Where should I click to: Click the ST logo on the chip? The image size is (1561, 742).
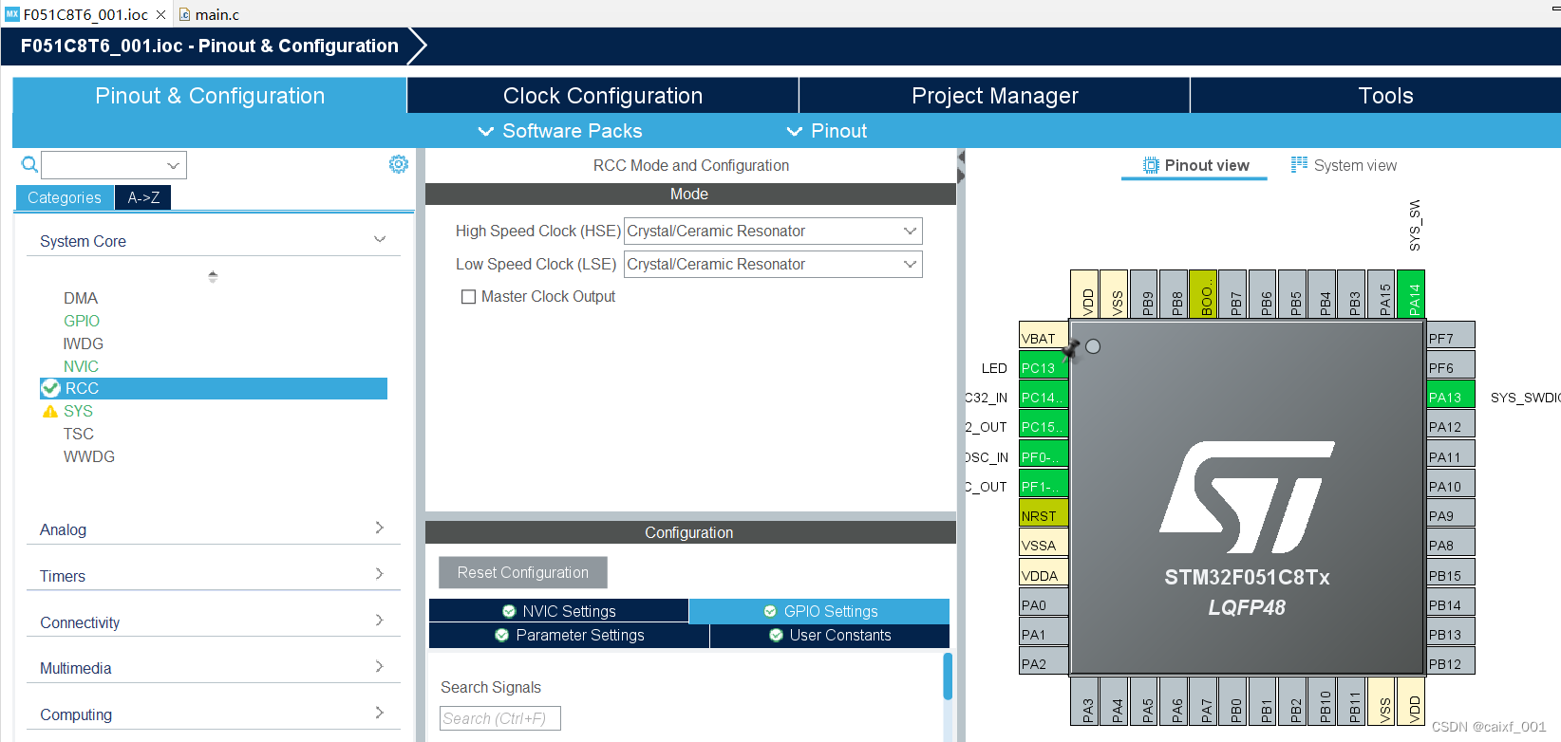coord(1247,497)
